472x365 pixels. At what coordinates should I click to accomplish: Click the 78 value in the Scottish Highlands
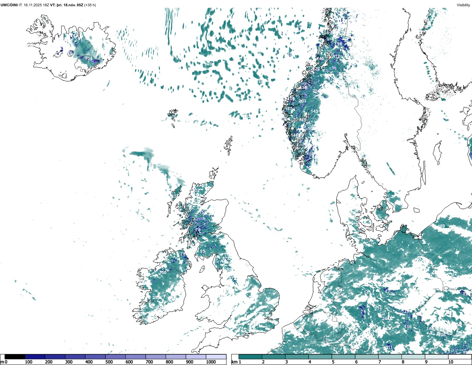tap(198, 230)
